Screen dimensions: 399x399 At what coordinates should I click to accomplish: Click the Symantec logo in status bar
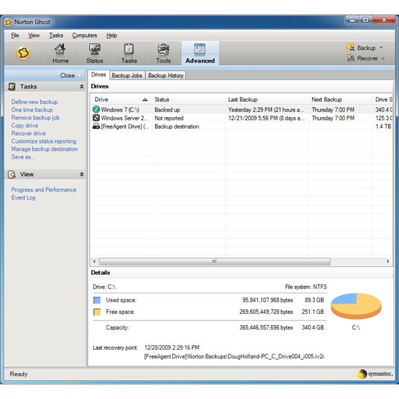[x=375, y=374]
